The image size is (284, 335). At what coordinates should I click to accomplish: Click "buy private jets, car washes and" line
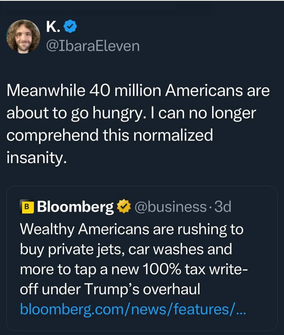tap(126, 249)
